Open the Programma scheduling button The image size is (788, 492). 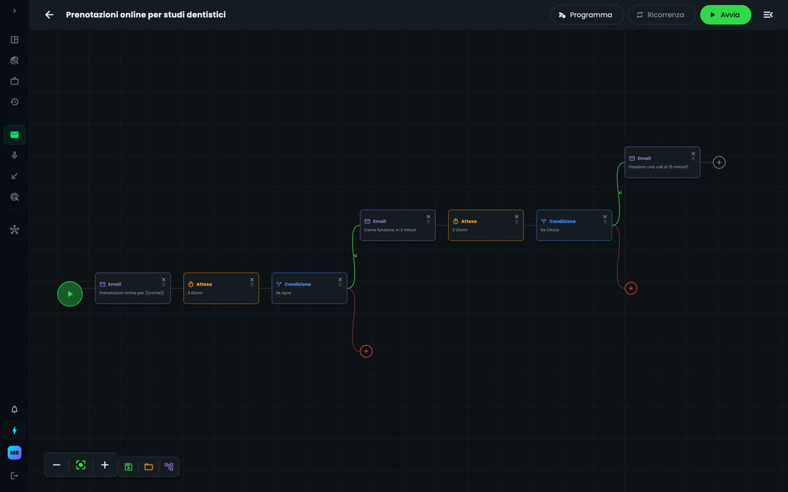587,14
